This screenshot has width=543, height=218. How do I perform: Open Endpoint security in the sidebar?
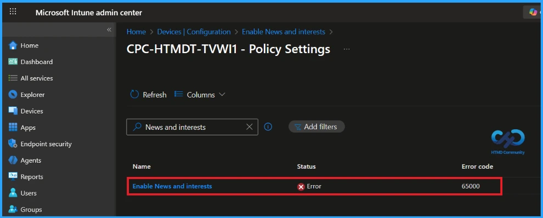[46, 144]
